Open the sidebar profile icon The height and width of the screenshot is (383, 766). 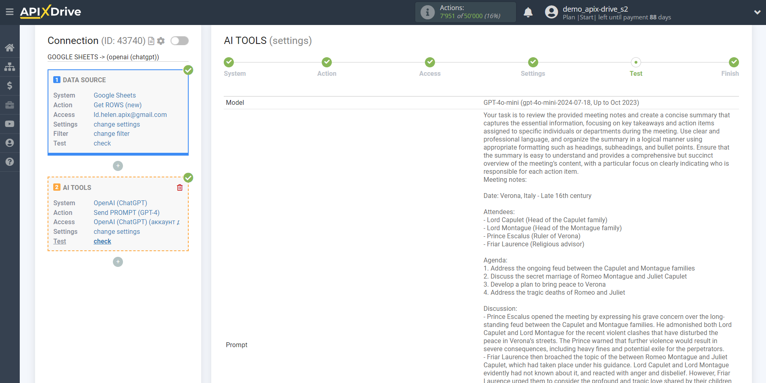click(x=10, y=143)
